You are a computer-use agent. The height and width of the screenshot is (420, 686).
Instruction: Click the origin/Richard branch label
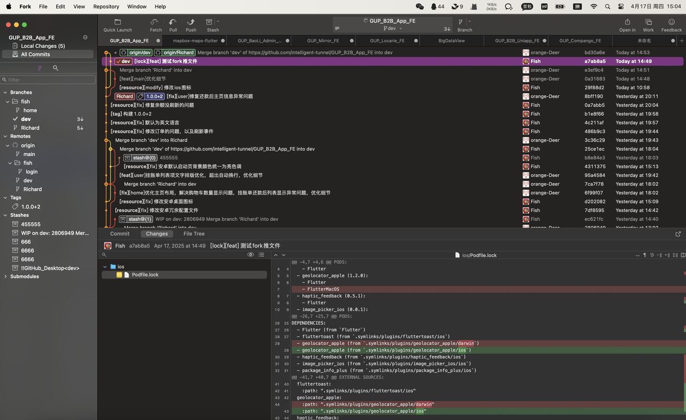(175, 52)
